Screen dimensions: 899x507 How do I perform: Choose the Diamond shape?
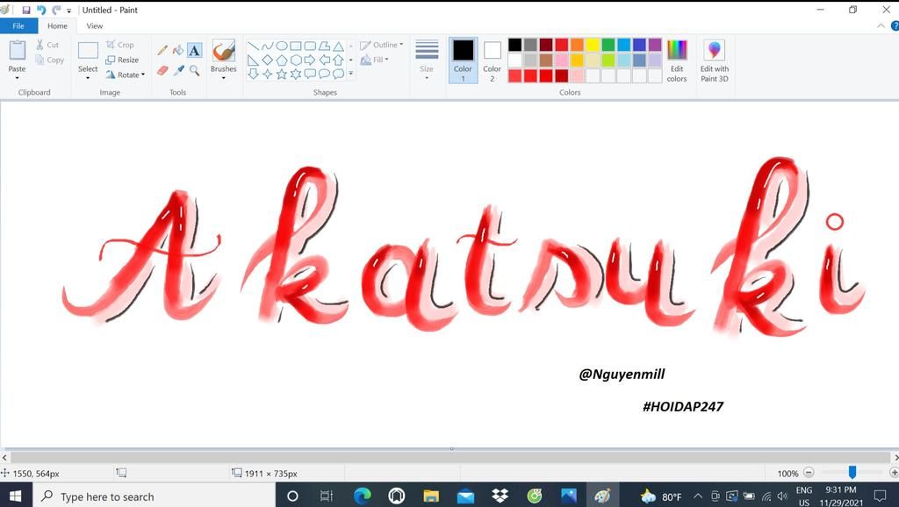(267, 60)
